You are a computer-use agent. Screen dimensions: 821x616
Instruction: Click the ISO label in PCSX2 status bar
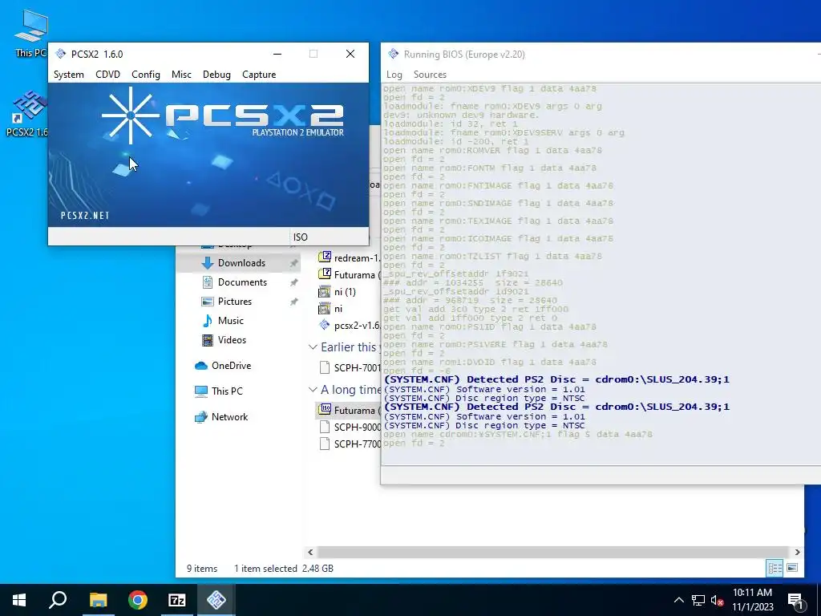(301, 237)
